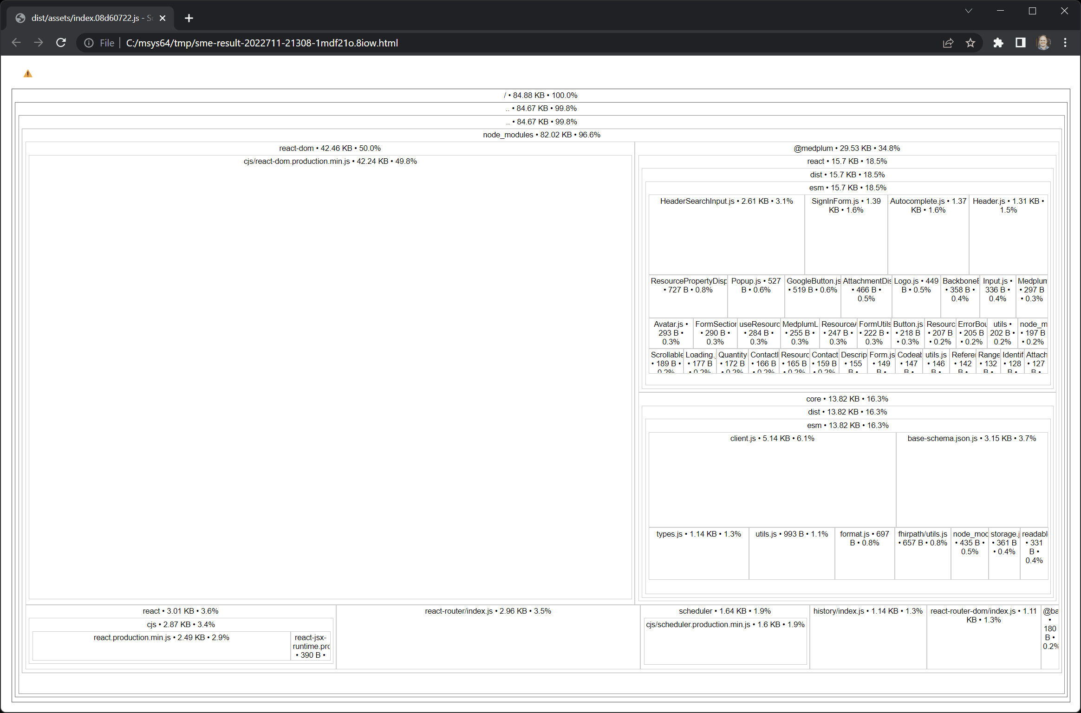
Task: Bookmark the page with the star icon
Action: 970,43
